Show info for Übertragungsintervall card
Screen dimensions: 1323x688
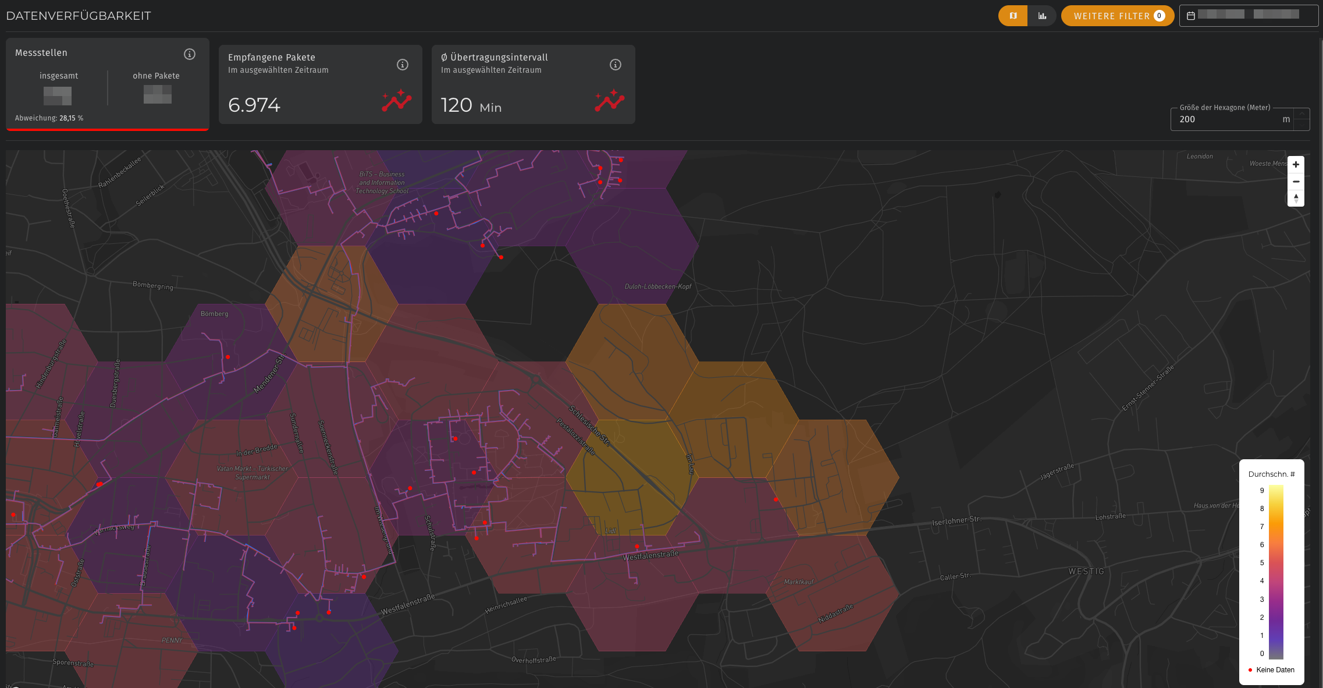click(616, 65)
